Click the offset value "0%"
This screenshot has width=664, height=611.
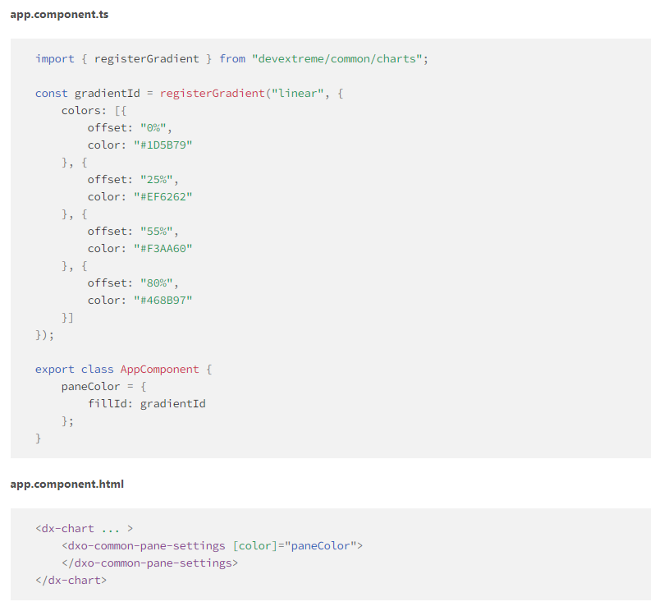click(153, 128)
